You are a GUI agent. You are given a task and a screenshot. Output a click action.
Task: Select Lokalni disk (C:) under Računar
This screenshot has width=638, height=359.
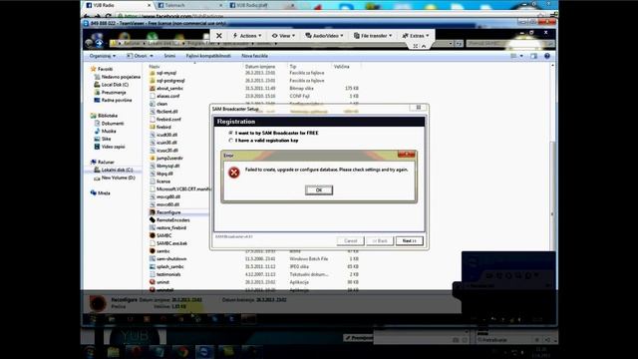(114, 170)
